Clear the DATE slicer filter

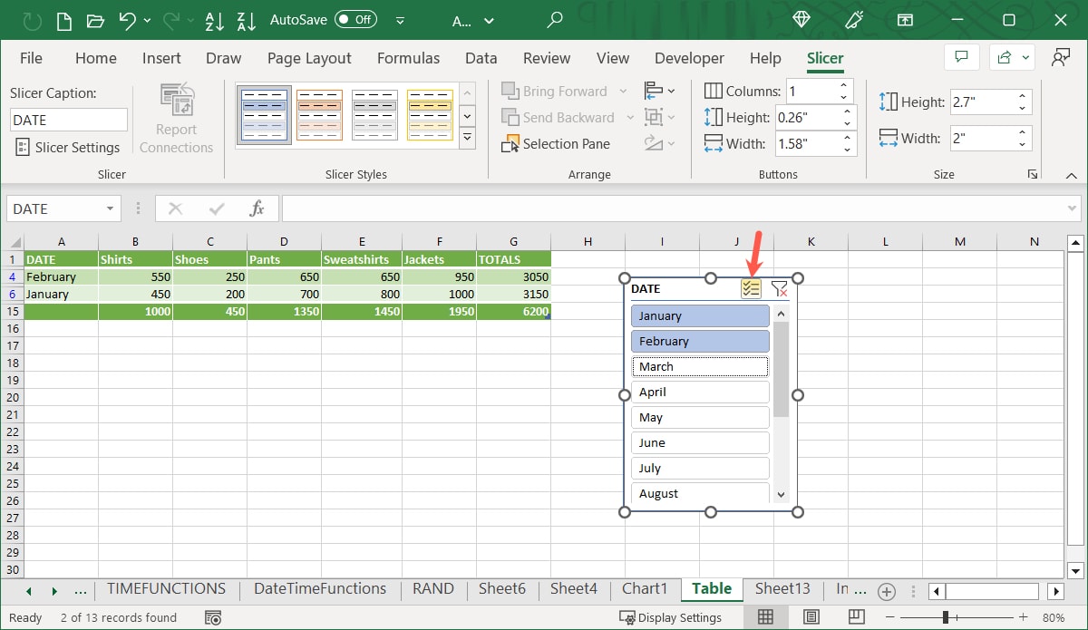[780, 288]
